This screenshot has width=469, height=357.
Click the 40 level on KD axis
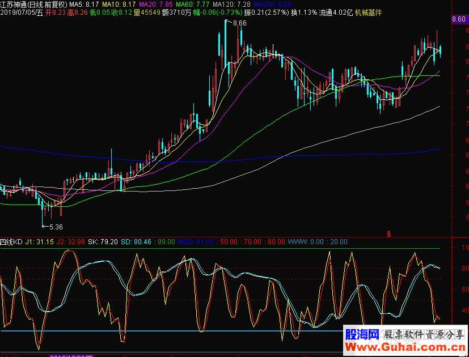coord(465,311)
